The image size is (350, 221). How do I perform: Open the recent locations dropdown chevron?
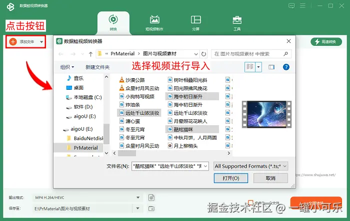coord(82,54)
